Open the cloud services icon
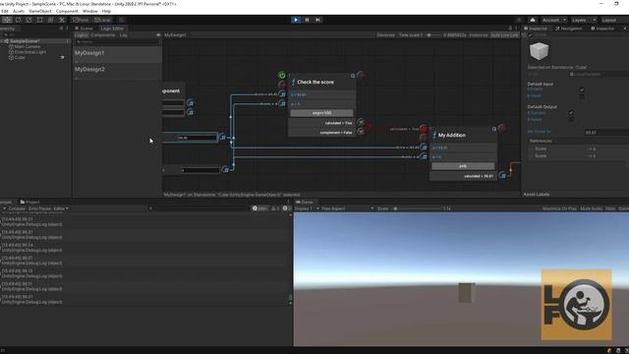629x354 pixels. pyautogui.click(x=533, y=20)
